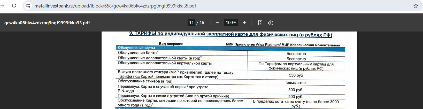Click the page number field showing 11
This screenshot has height=109, width=423.
[191, 23]
